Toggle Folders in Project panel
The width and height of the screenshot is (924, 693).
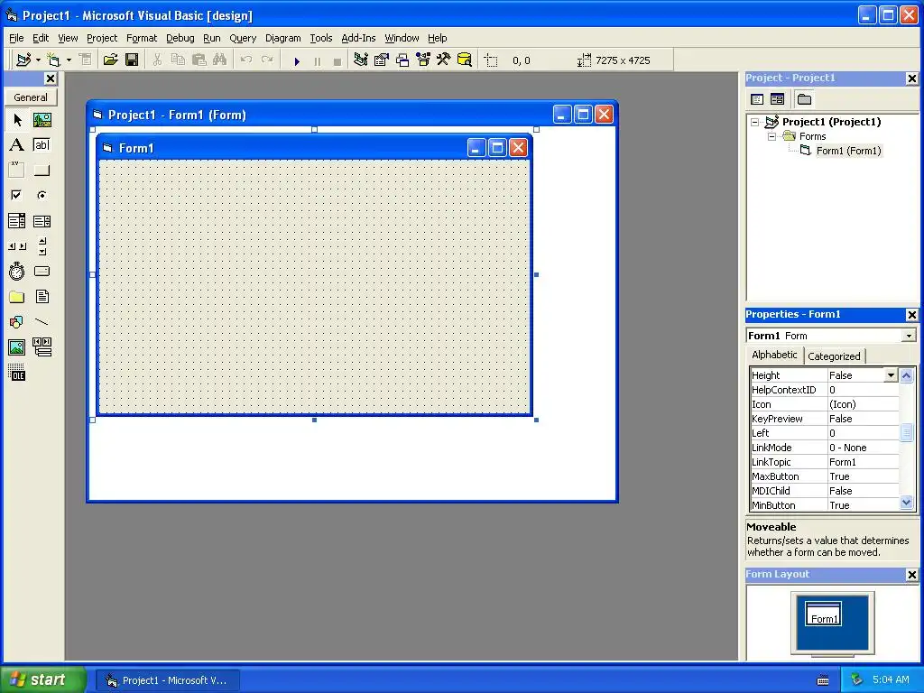point(804,99)
